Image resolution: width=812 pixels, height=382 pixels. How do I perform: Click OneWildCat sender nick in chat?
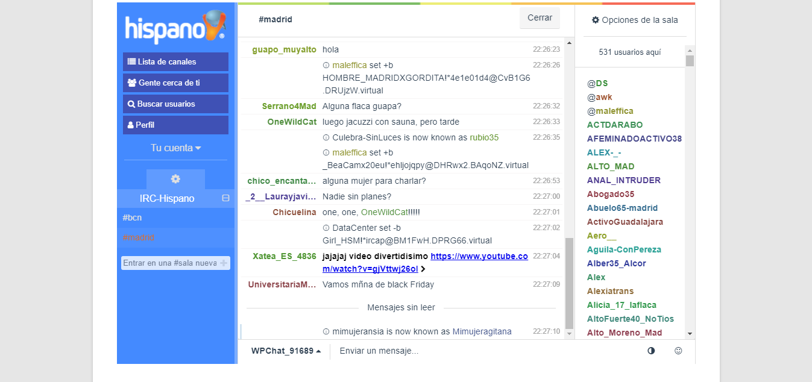click(292, 122)
